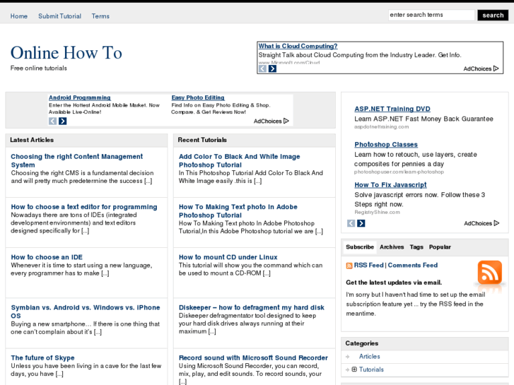Click previous arrow in Android Programming ad

point(53,122)
